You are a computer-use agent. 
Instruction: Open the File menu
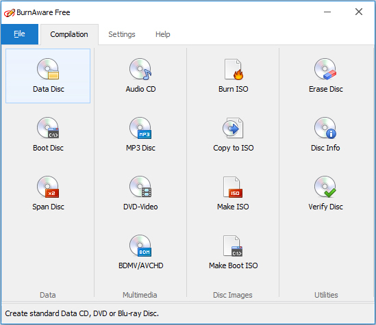(x=19, y=34)
